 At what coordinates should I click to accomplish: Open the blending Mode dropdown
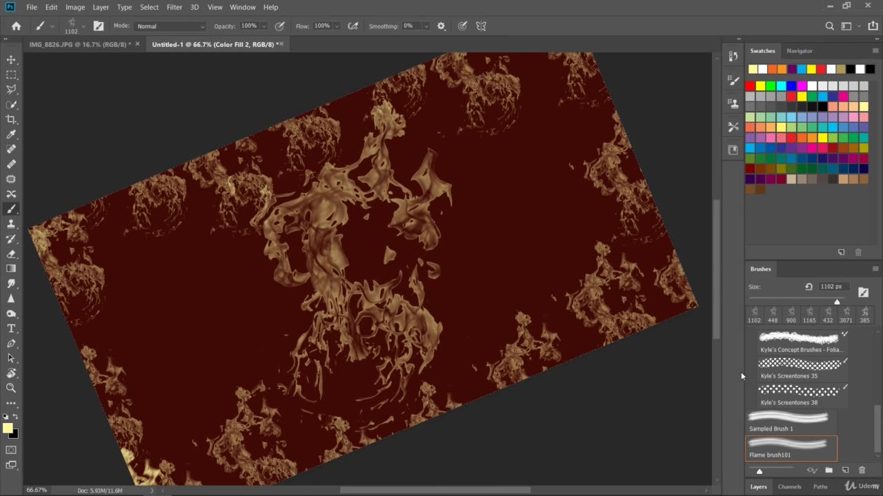[170, 26]
